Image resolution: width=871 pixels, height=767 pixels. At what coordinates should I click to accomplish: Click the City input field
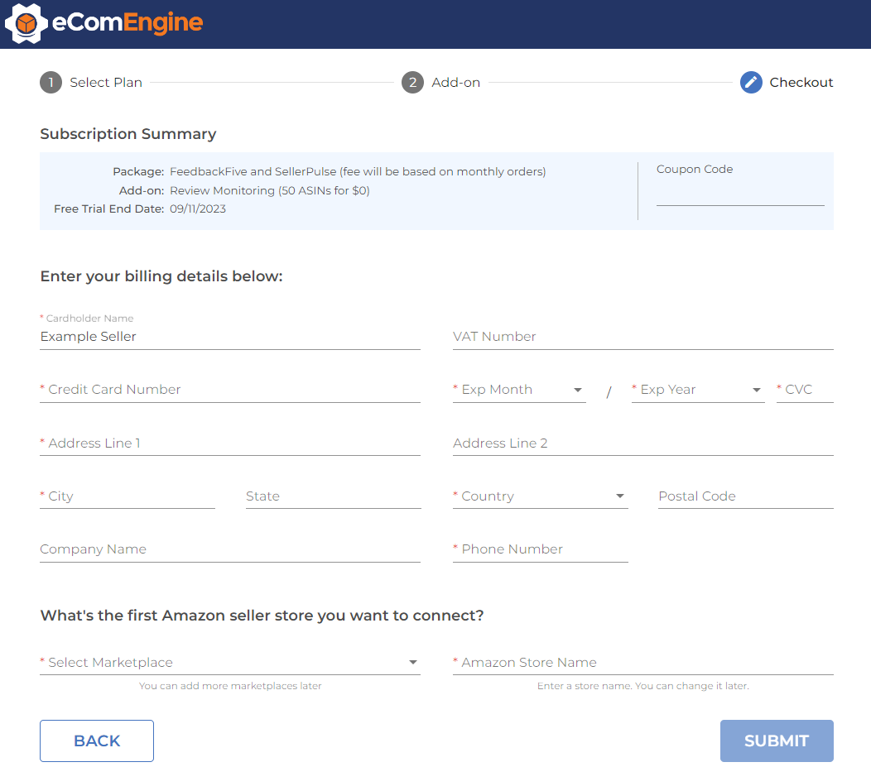click(128, 496)
